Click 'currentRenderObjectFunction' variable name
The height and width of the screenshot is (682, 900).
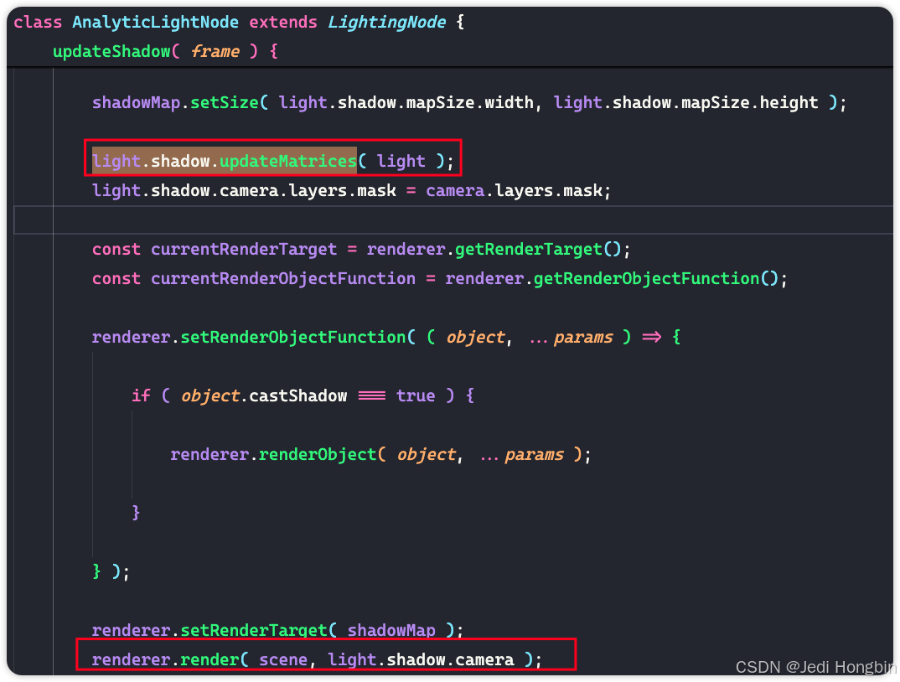coord(283,279)
